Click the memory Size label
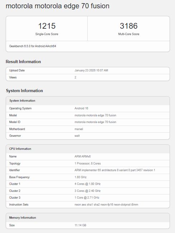This screenshot has height=233, width=175. point(12,225)
